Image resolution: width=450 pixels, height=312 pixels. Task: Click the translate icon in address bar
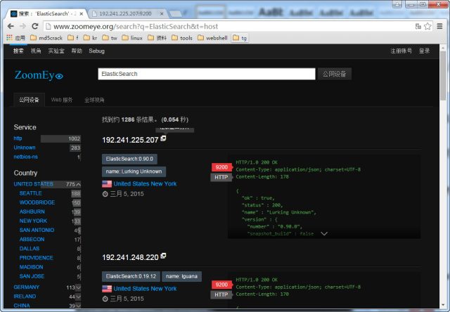pyautogui.click(x=418, y=27)
